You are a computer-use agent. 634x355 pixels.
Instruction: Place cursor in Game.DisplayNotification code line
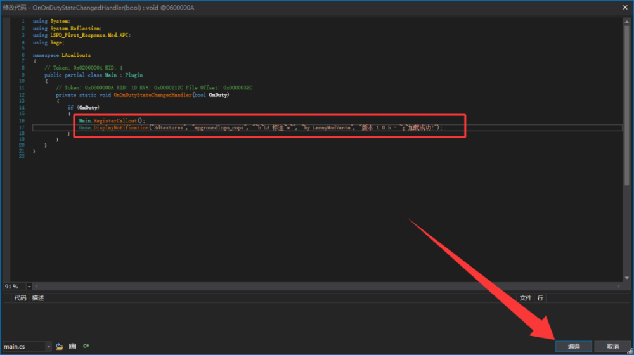pos(261,128)
